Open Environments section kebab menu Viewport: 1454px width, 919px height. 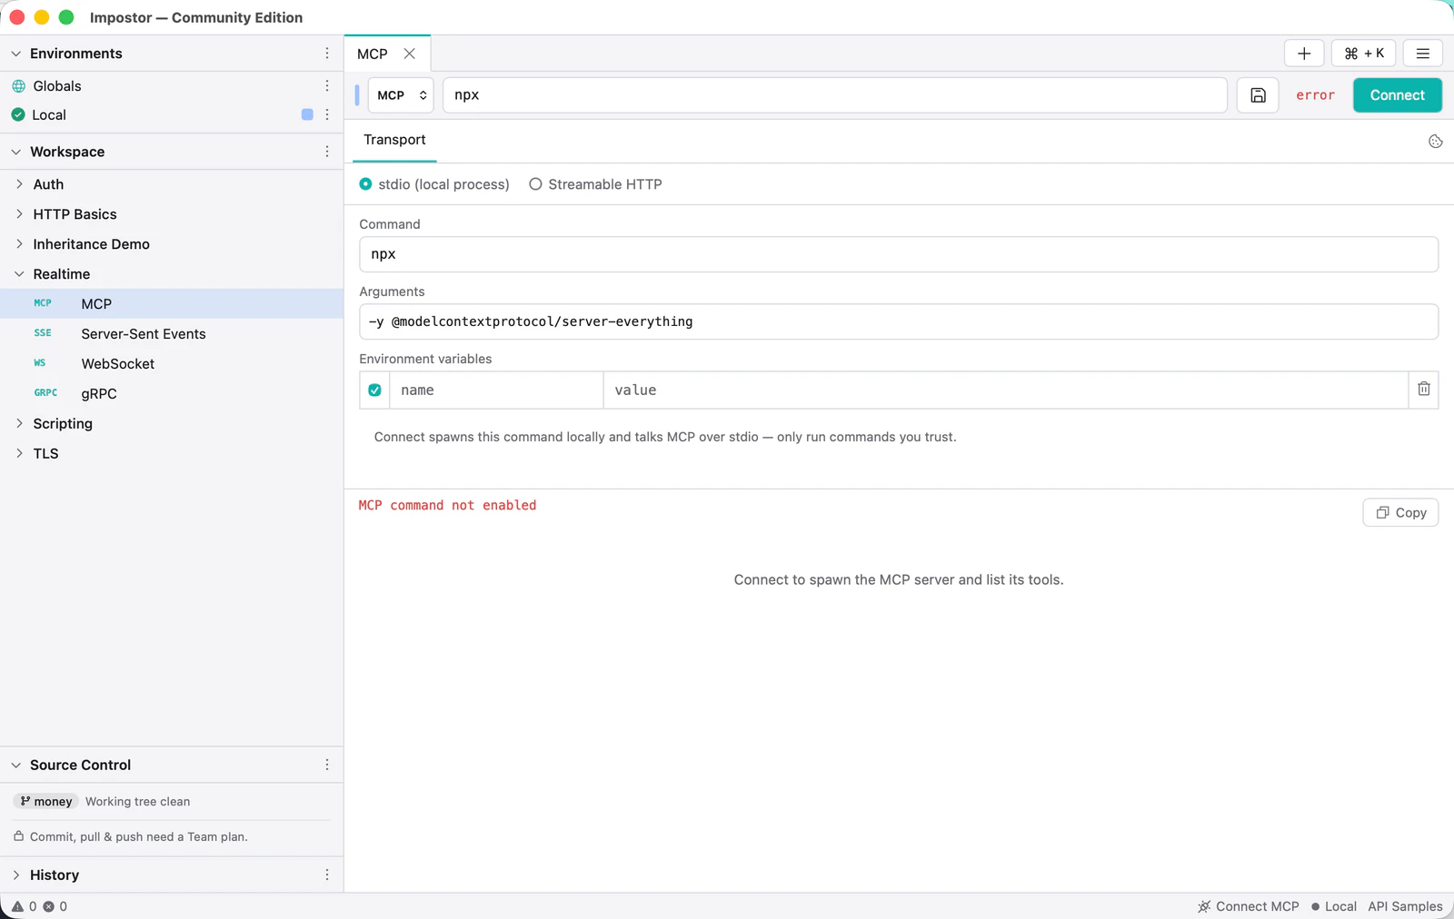coord(327,54)
